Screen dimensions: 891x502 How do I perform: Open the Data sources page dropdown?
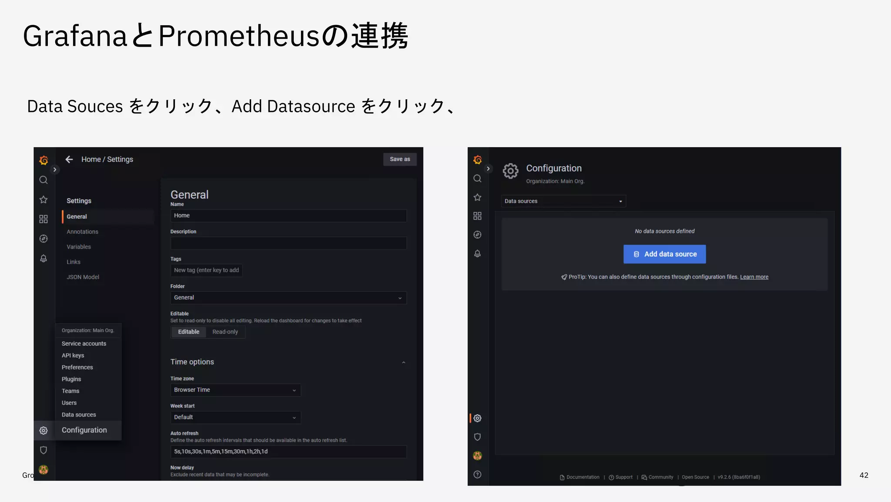click(x=563, y=201)
